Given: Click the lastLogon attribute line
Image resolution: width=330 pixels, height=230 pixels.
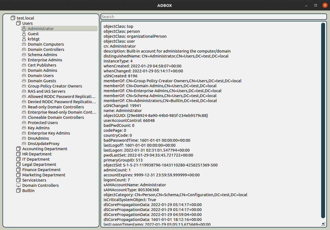Looking at the screenshot, I should (x=147, y=150).
